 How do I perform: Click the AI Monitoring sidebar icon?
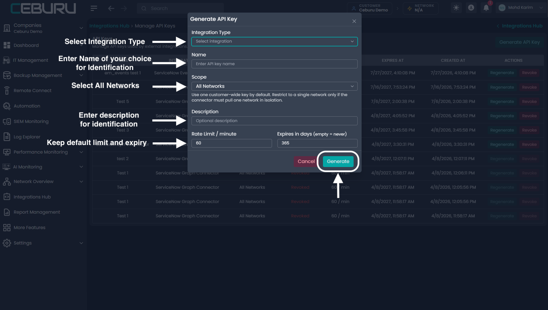(6, 167)
